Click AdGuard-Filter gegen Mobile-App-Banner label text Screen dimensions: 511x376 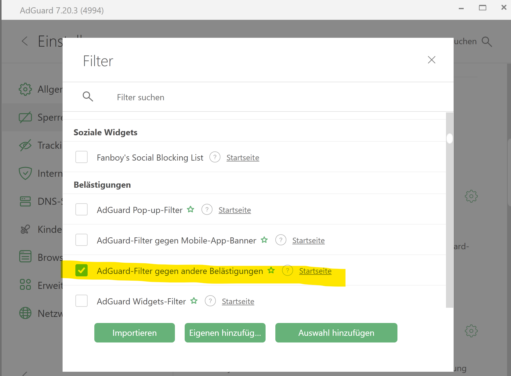[176, 240]
